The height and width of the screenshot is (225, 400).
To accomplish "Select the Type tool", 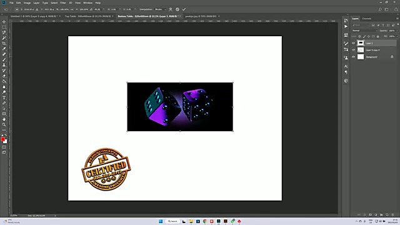I will coord(4,97).
